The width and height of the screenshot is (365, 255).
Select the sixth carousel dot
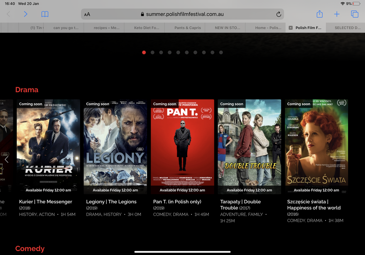tap(187, 52)
